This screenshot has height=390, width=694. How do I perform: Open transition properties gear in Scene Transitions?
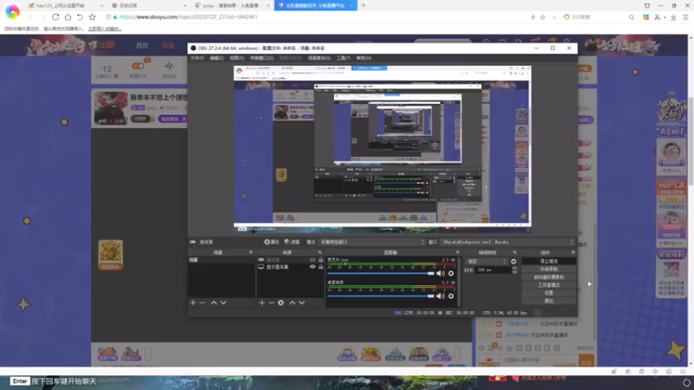514,262
